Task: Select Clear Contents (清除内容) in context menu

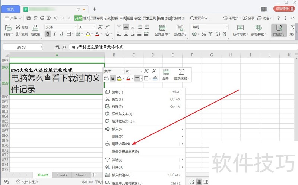Action: tap(145, 144)
